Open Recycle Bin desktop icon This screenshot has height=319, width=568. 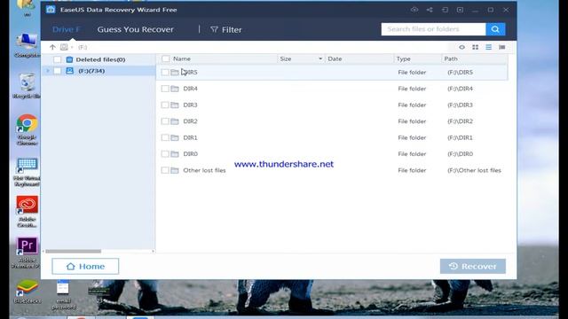(x=27, y=86)
